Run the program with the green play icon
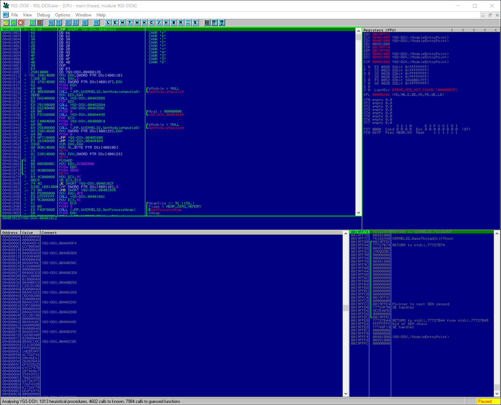Screen dimensions: 501x405 (x=32, y=23)
